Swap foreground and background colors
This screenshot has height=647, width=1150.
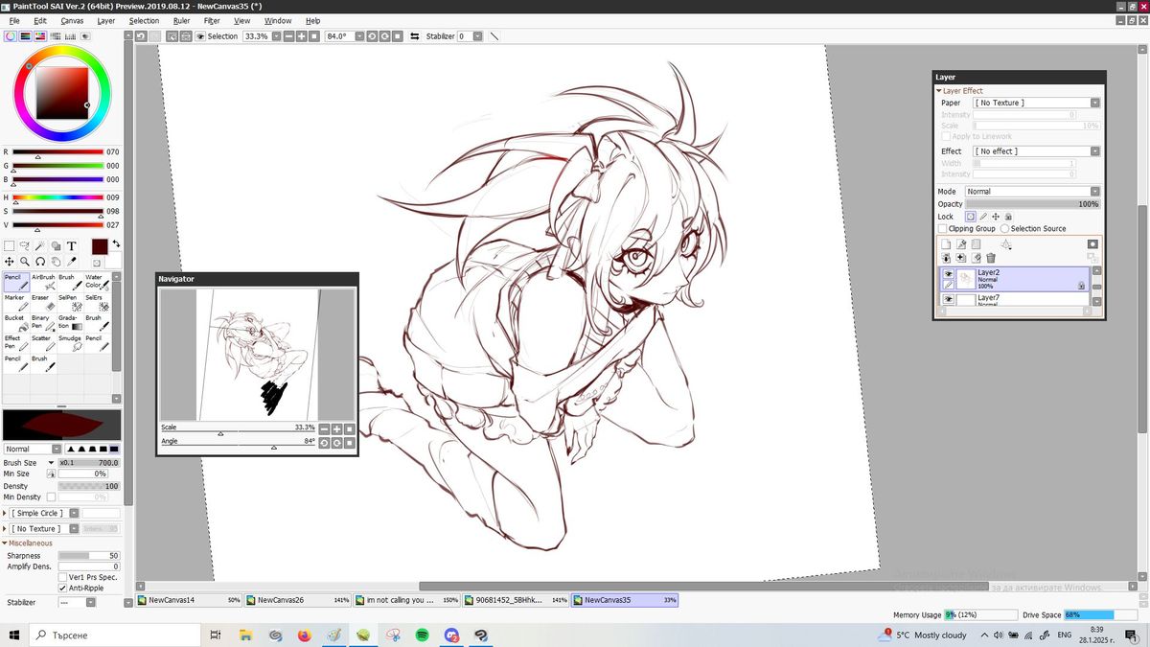coord(116,243)
